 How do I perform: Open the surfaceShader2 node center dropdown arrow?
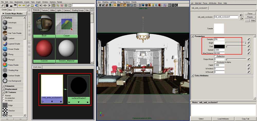point(78,102)
